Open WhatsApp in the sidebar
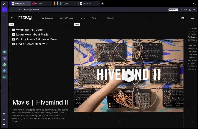 [4, 64]
